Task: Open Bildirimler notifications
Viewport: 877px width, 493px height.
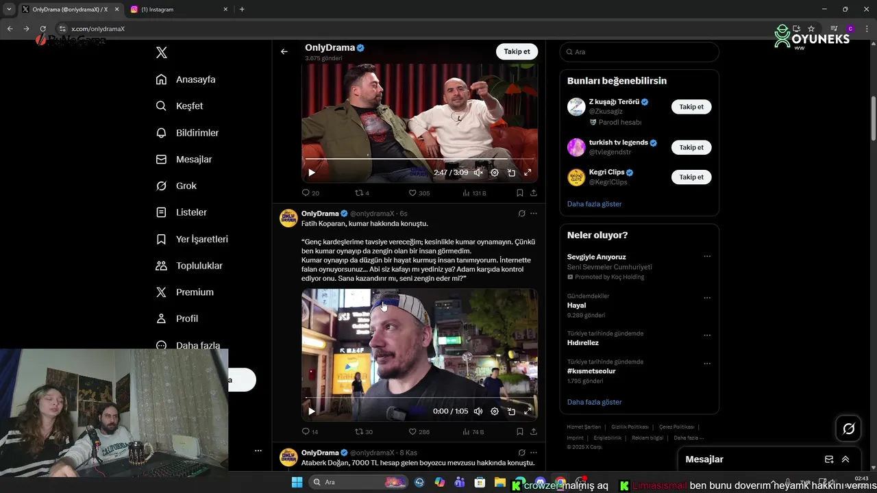Action: (187, 133)
